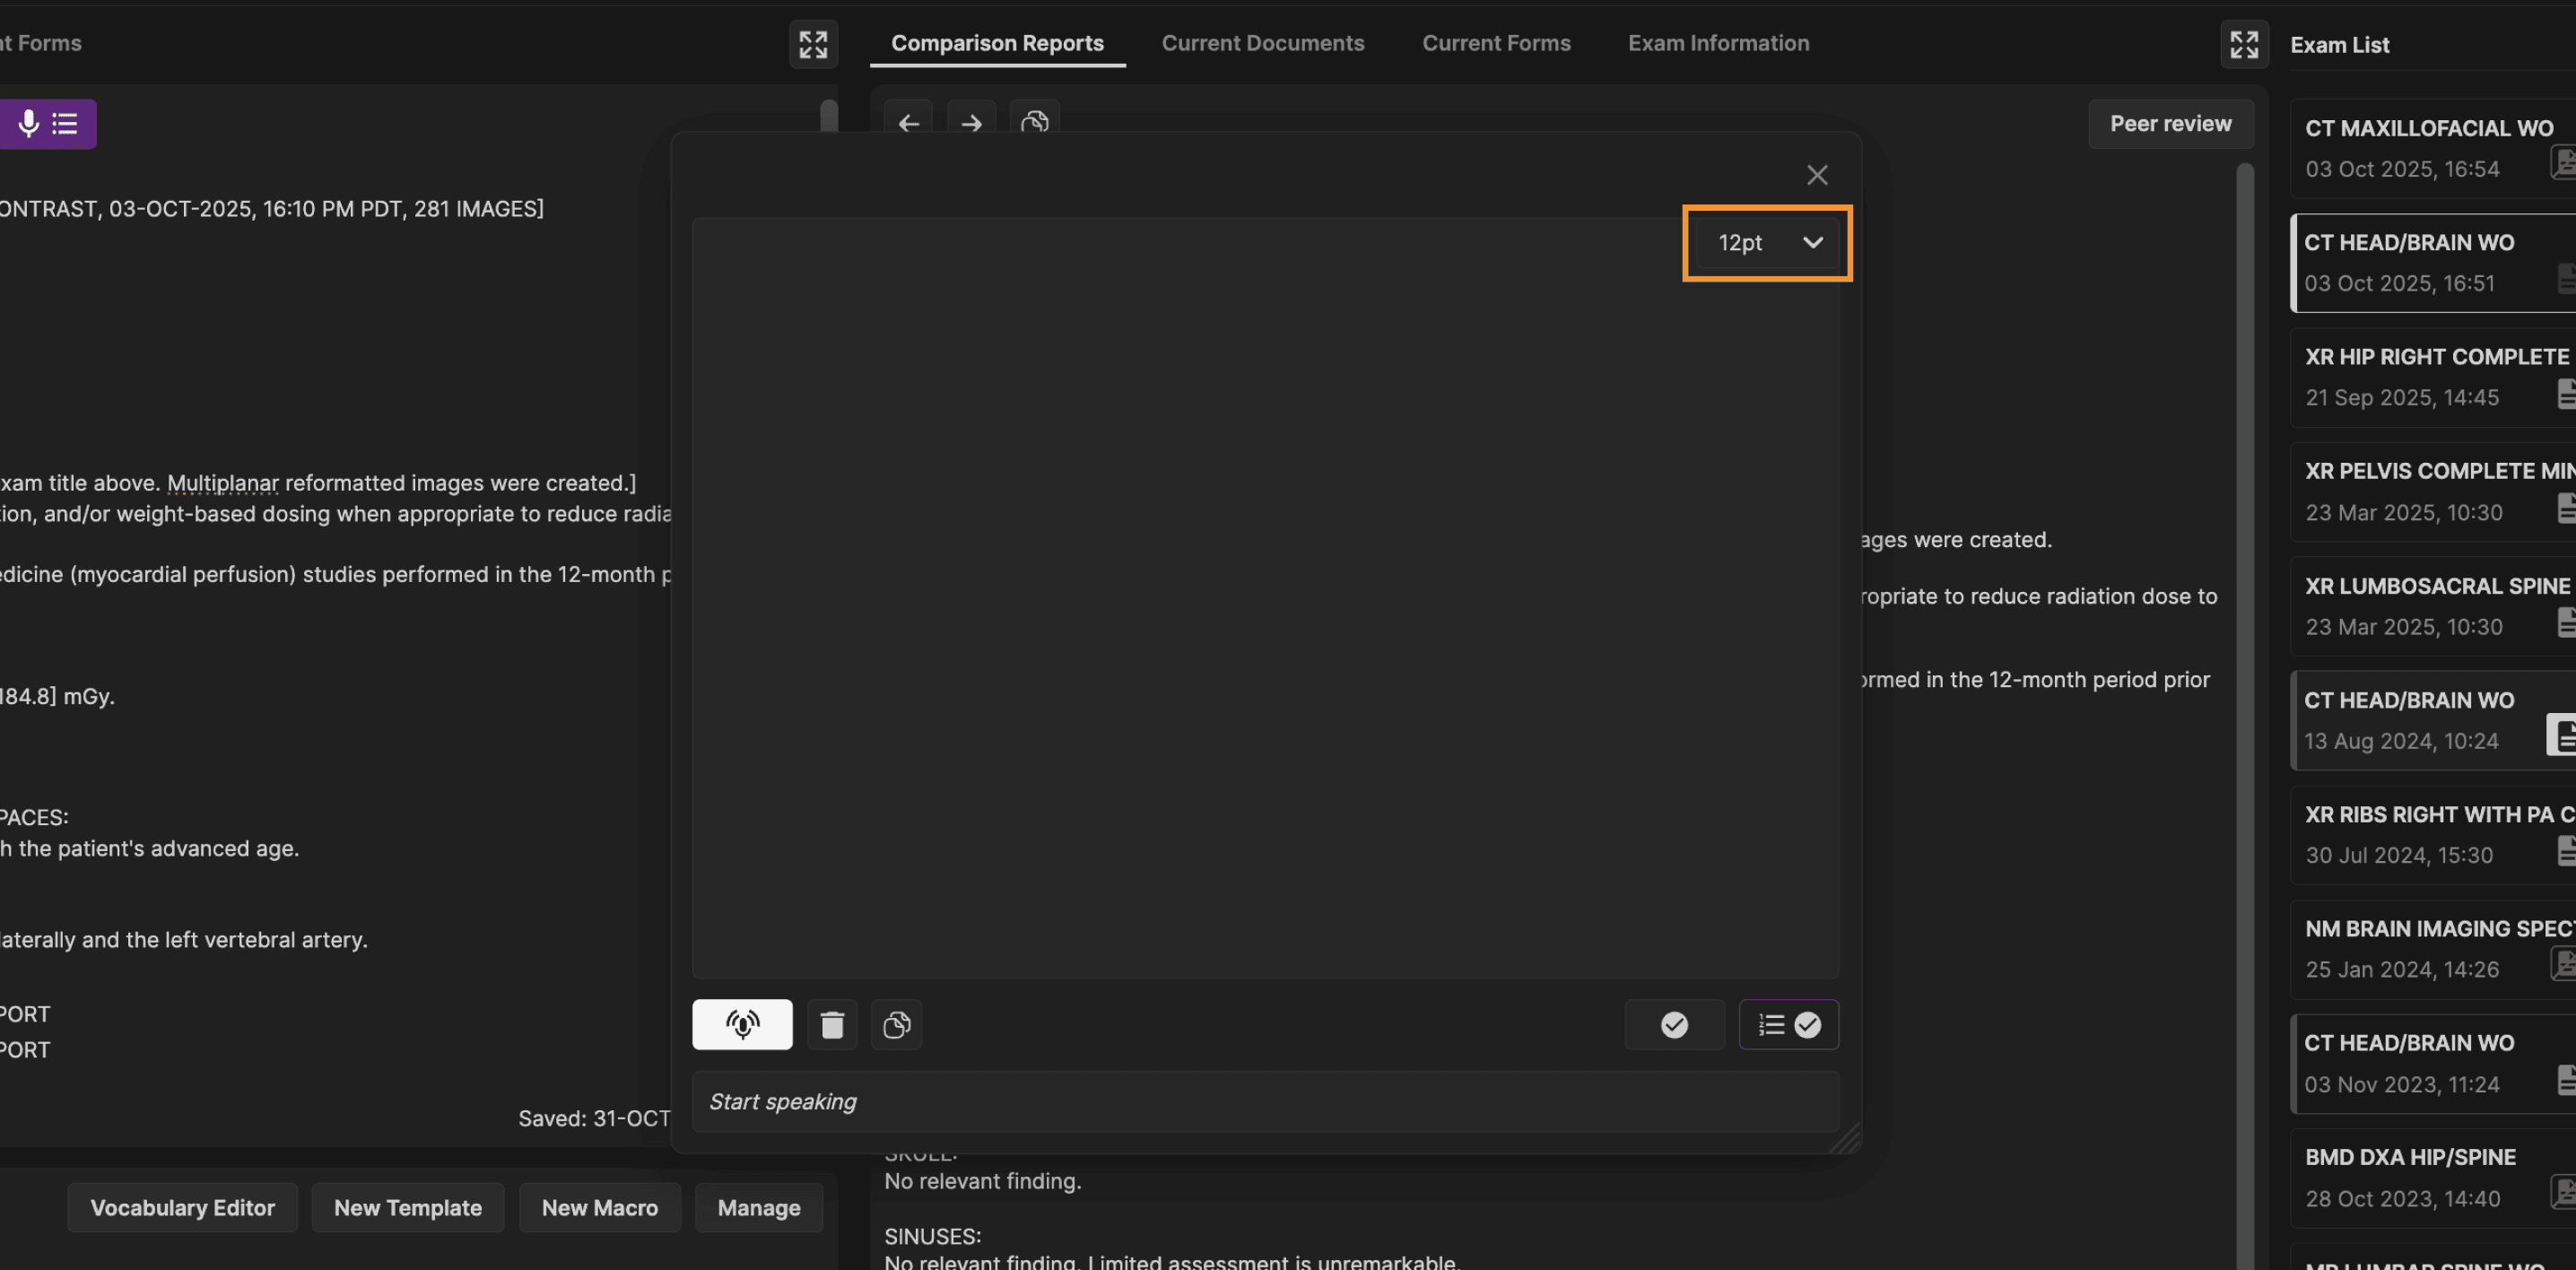Click the Start speaking input field
This screenshot has height=1270, width=2576.
1264,1101
